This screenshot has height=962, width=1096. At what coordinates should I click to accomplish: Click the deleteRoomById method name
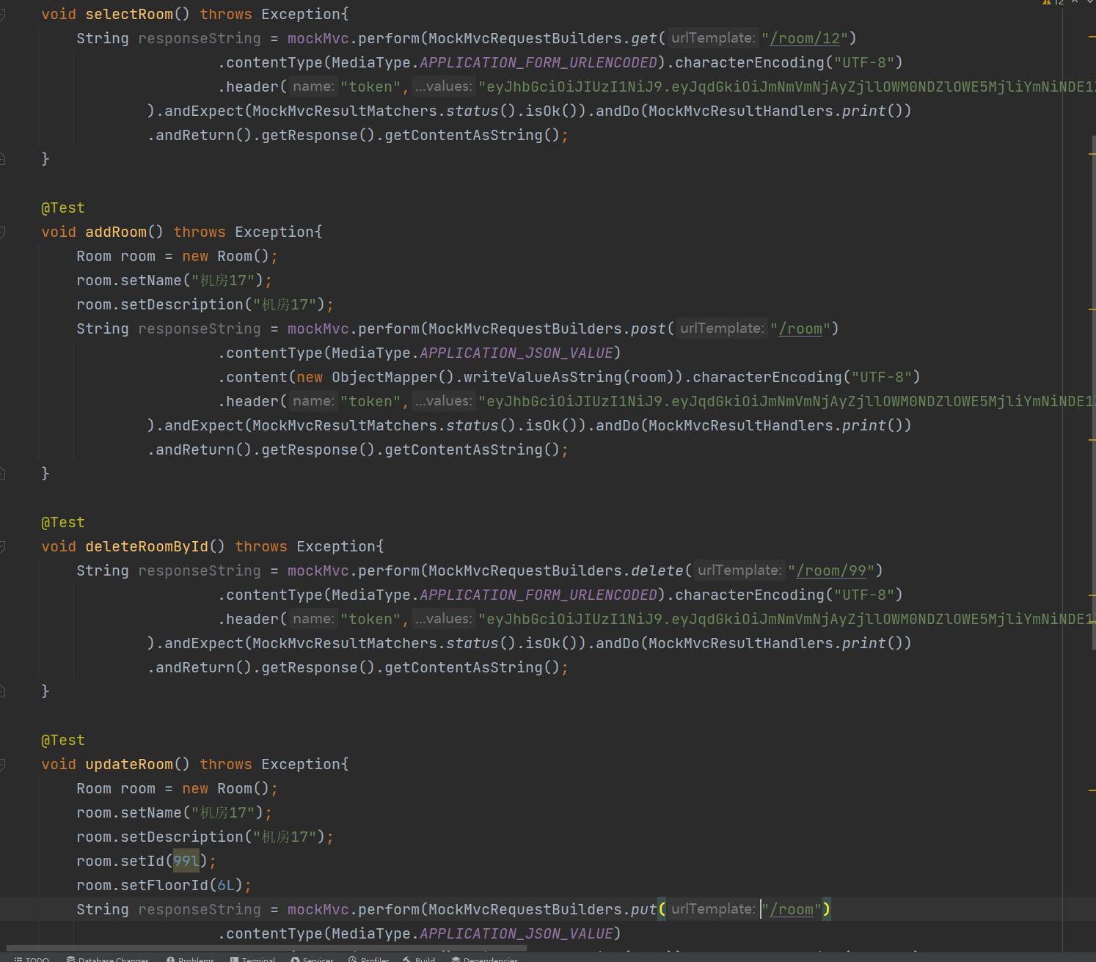[147, 546]
